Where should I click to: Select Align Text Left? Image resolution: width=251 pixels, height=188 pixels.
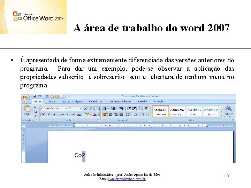[105, 115]
